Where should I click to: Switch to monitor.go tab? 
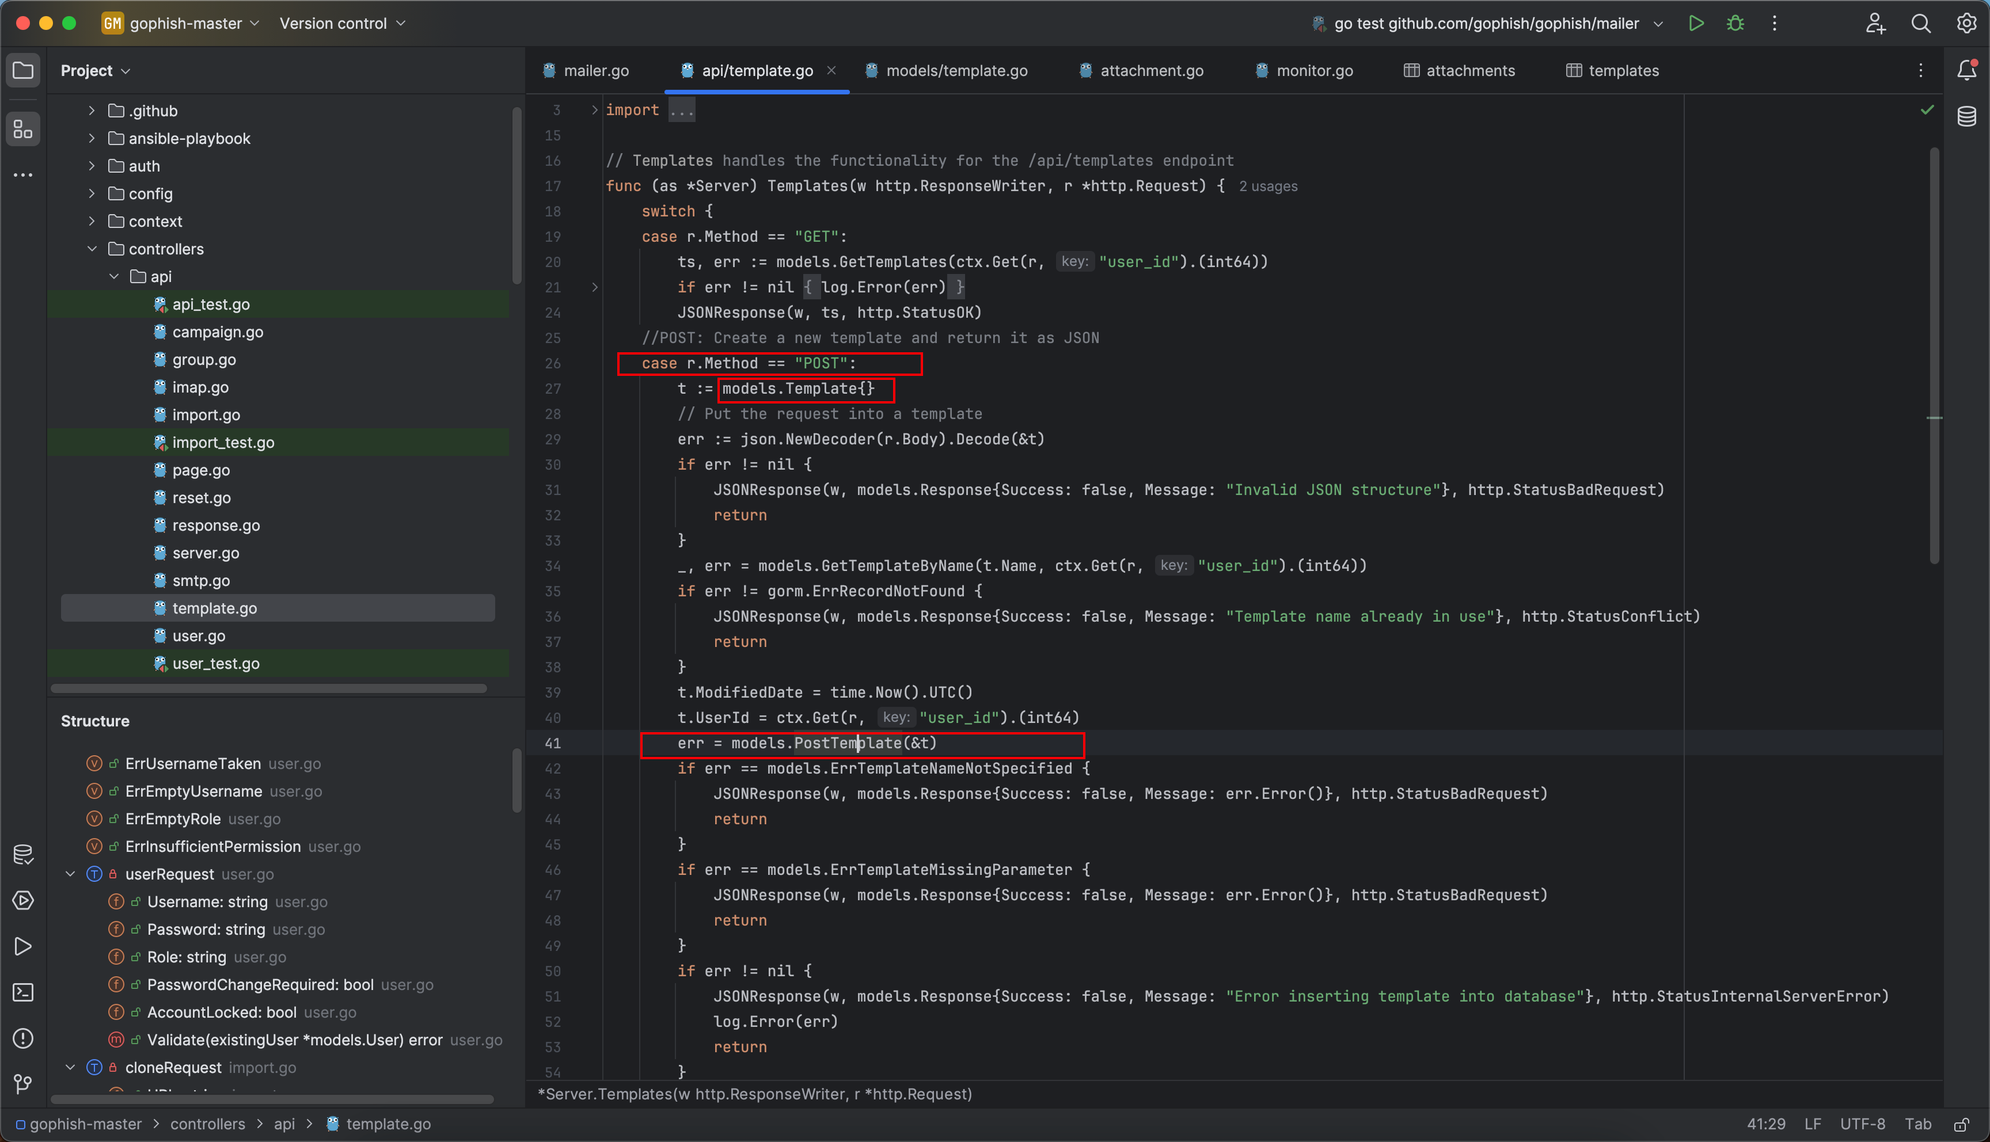[1304, 71]
